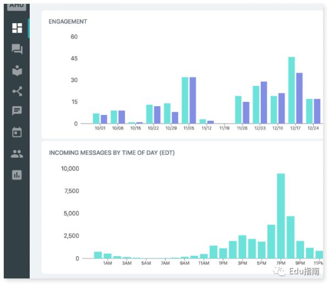This screenshot has height=286, width=330.
Task: Click the ENGAGEMENT chart title
Action: (x=68, y=21)
